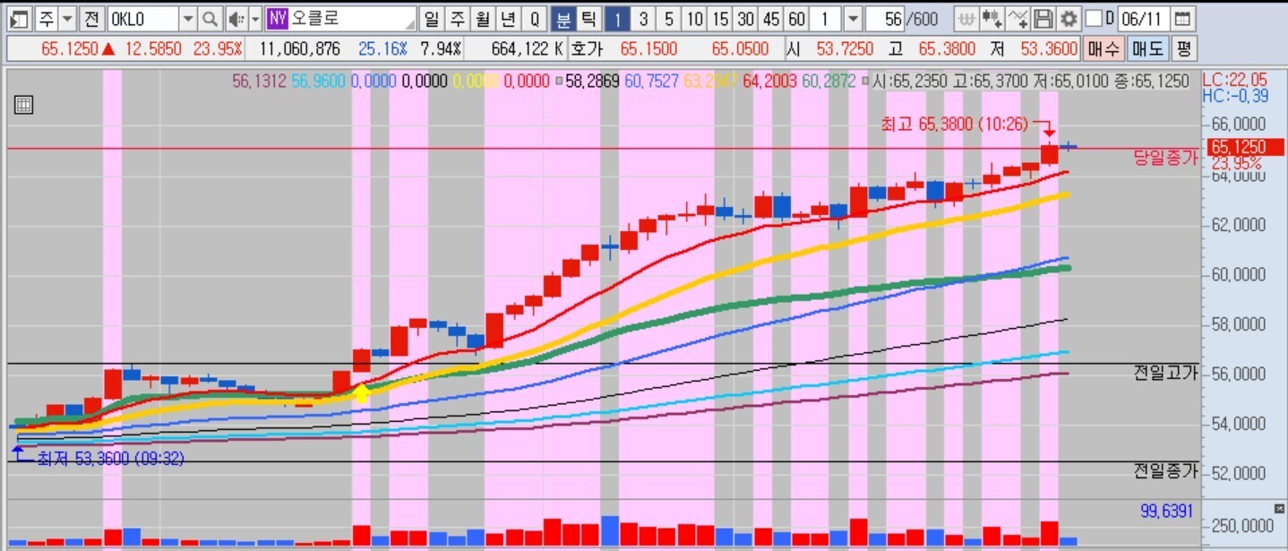Click the add line indicator icon
This screenshot has height=551, width=1288.
click(1018, 19)
